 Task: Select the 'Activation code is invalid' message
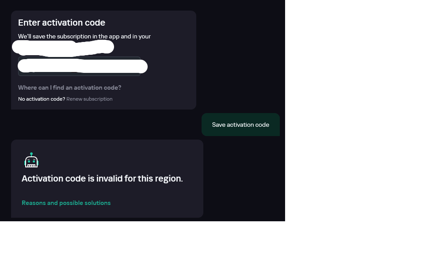[x=103, y=178]
